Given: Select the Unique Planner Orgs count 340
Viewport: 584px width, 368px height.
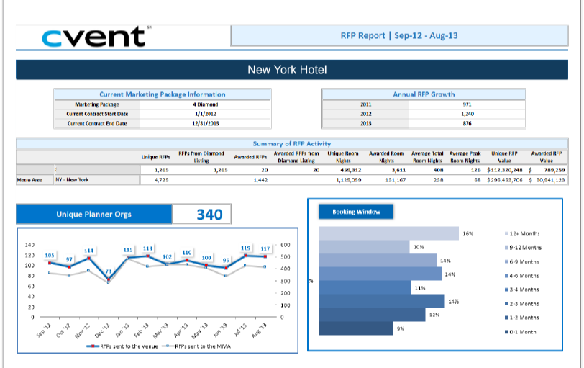Looking at the screenshot, I should [209, 215].
